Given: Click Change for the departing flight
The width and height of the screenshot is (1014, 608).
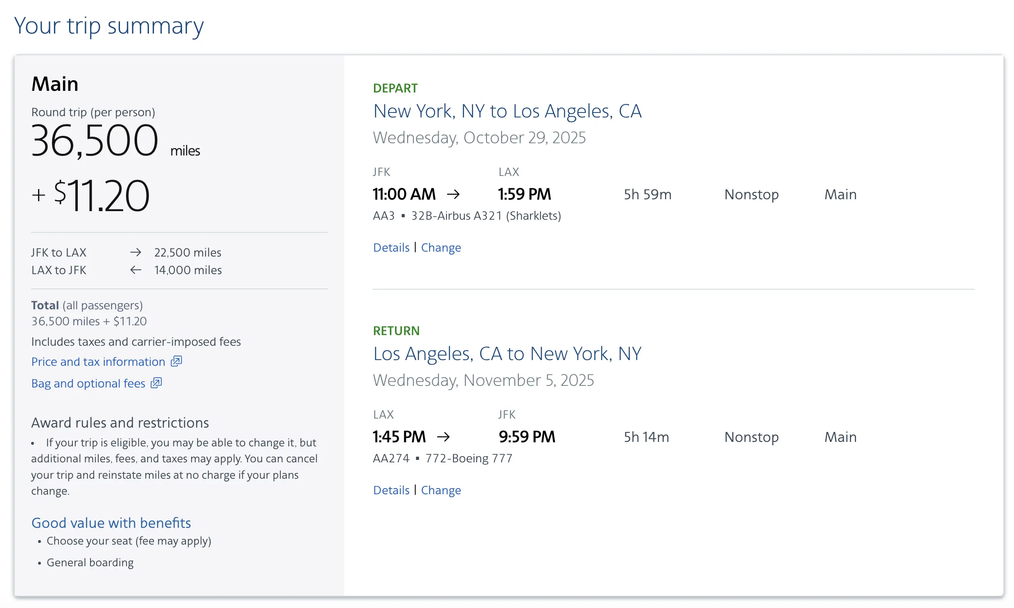Looking at the screenshot, I should pos(441,248).
